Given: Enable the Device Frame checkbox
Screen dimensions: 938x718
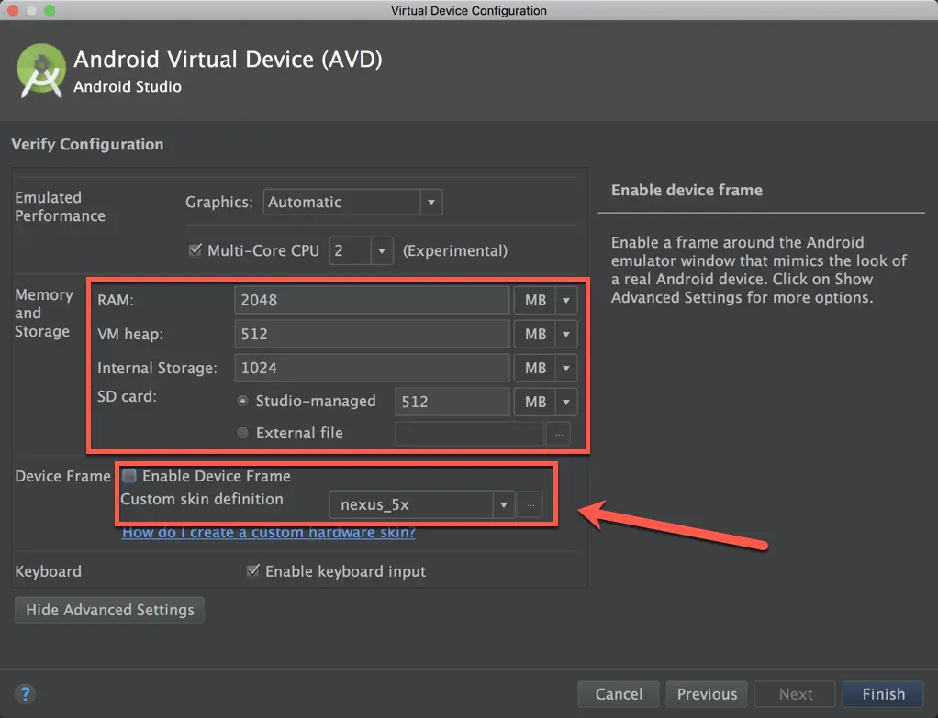Looking at the screenshot, I should (130, 476).
